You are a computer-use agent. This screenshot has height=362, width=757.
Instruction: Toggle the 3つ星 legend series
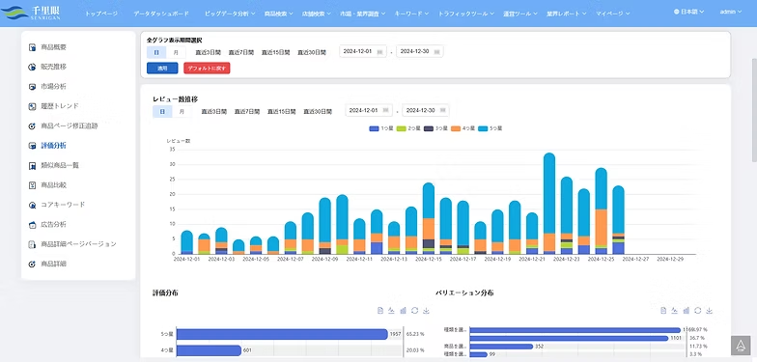435,129
